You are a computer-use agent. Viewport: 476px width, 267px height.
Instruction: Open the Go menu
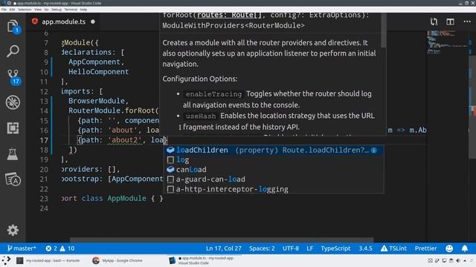coord(46,10)
